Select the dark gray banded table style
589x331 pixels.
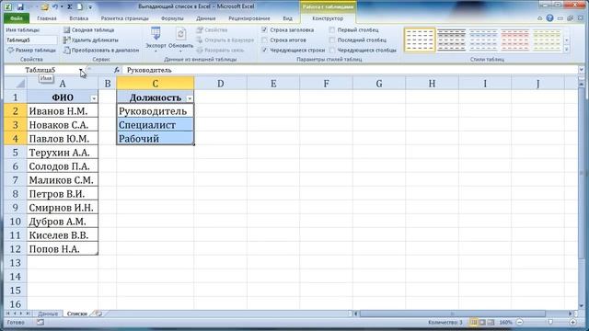tap(452, 40)
